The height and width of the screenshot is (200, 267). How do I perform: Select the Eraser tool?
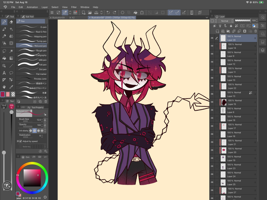[x=11, y=22]
